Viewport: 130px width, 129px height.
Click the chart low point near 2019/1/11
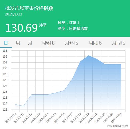[x=23, y=106]
